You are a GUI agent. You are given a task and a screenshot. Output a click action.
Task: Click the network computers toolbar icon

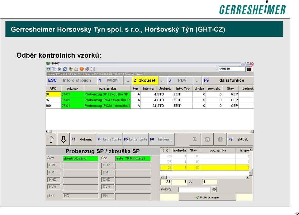tap(87, 69)
